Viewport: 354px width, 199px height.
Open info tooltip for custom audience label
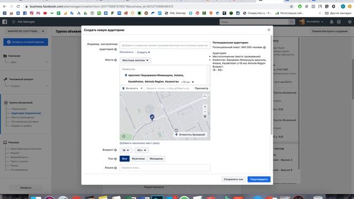click(116, 49)
